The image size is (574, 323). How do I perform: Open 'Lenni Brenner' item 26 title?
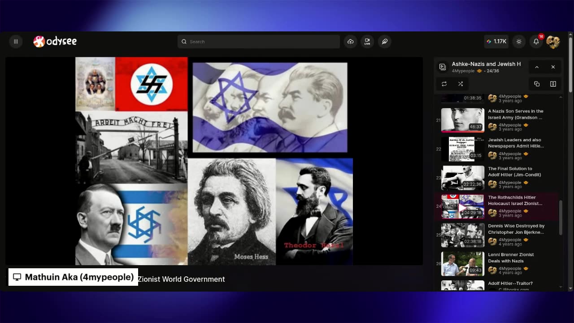[x=511, y=258]
